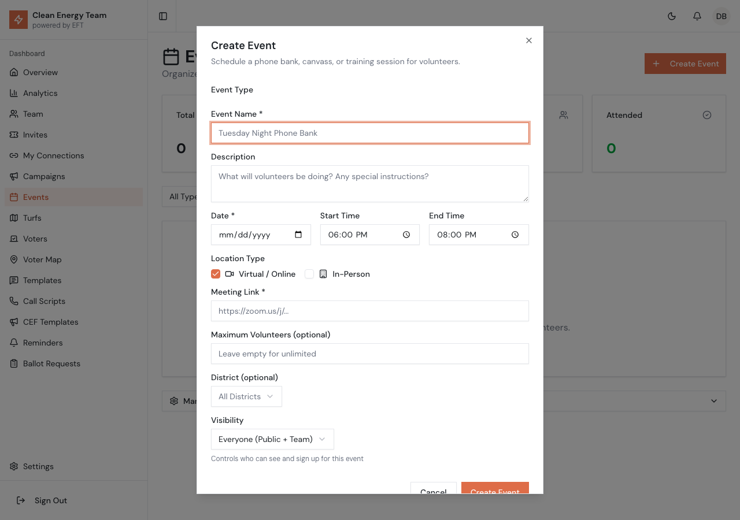Click the clock icon on Start Time
The width and height of the screenshot is (740, 520).
click(x=406, y=235)
